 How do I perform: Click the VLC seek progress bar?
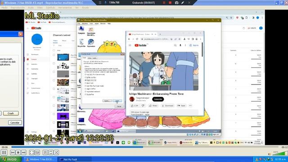pyautogui.click(x=145, y=147)
